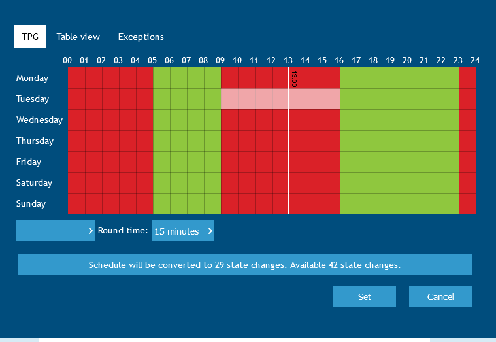Switch to the Table view tab
Viewport: 496px width, 342px height.
78,37
